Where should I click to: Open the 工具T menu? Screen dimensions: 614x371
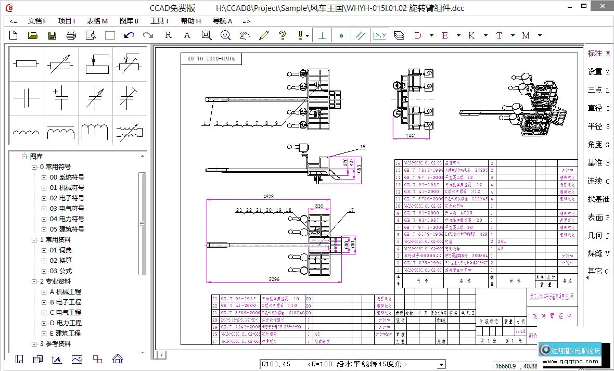tap(159, 21)
